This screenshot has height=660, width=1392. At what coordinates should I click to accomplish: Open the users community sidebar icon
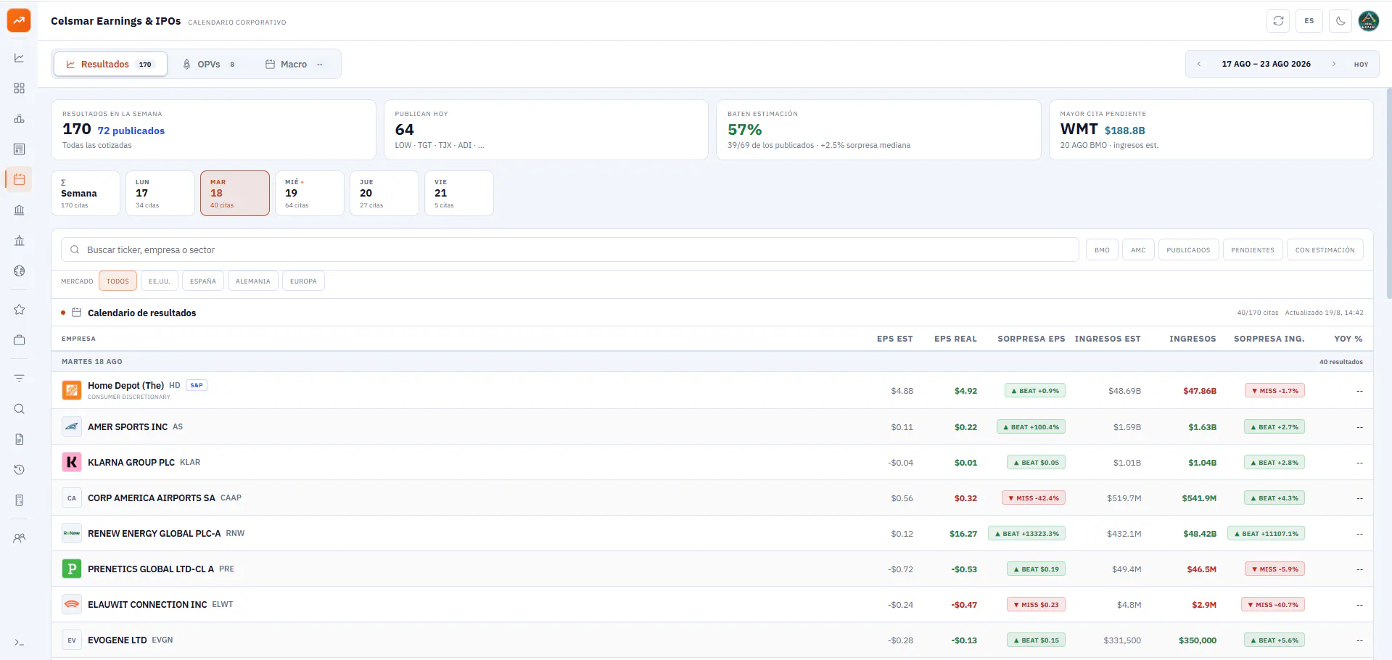(x=20, y=538)
